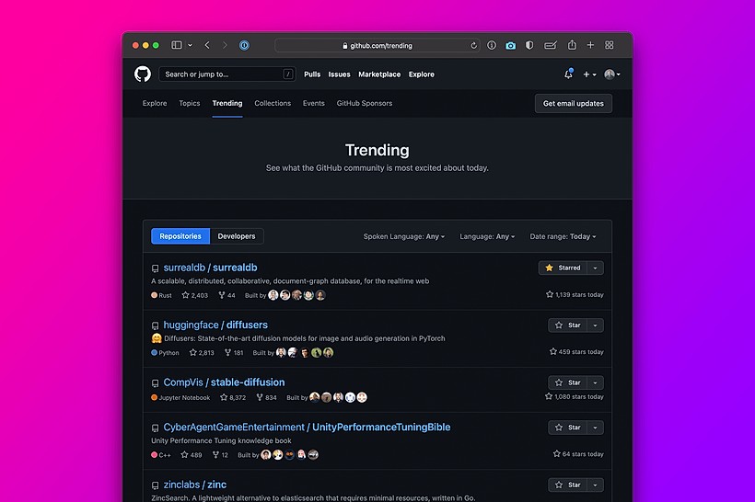Open the surrealdb / surrealdb repository link
This screenshot has height=502, width=755.
tap(210, 268)
